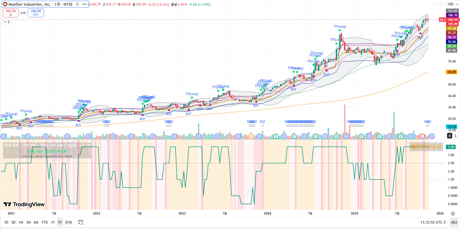Click the blue 바이 buy button
460x229 pixels.
coord(36,13)
